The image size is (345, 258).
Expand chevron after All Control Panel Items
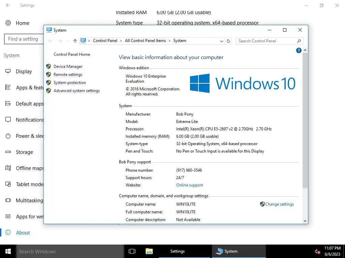[x=170, y=41]
